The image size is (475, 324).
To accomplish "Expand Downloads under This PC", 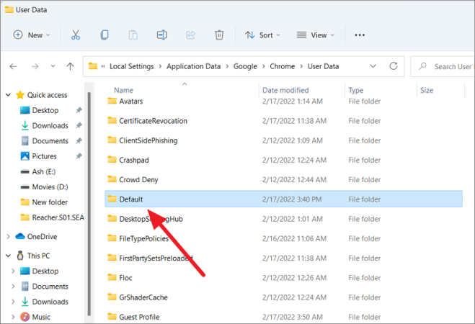I will 13,302.
